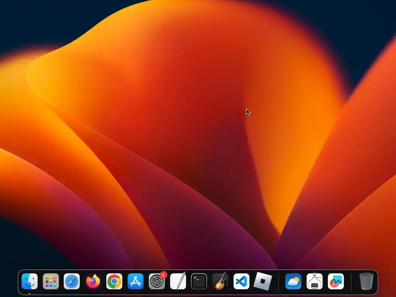The image size is (396, 297).
Task: Open Launchpad from the Dock
Action: point(51,281)
